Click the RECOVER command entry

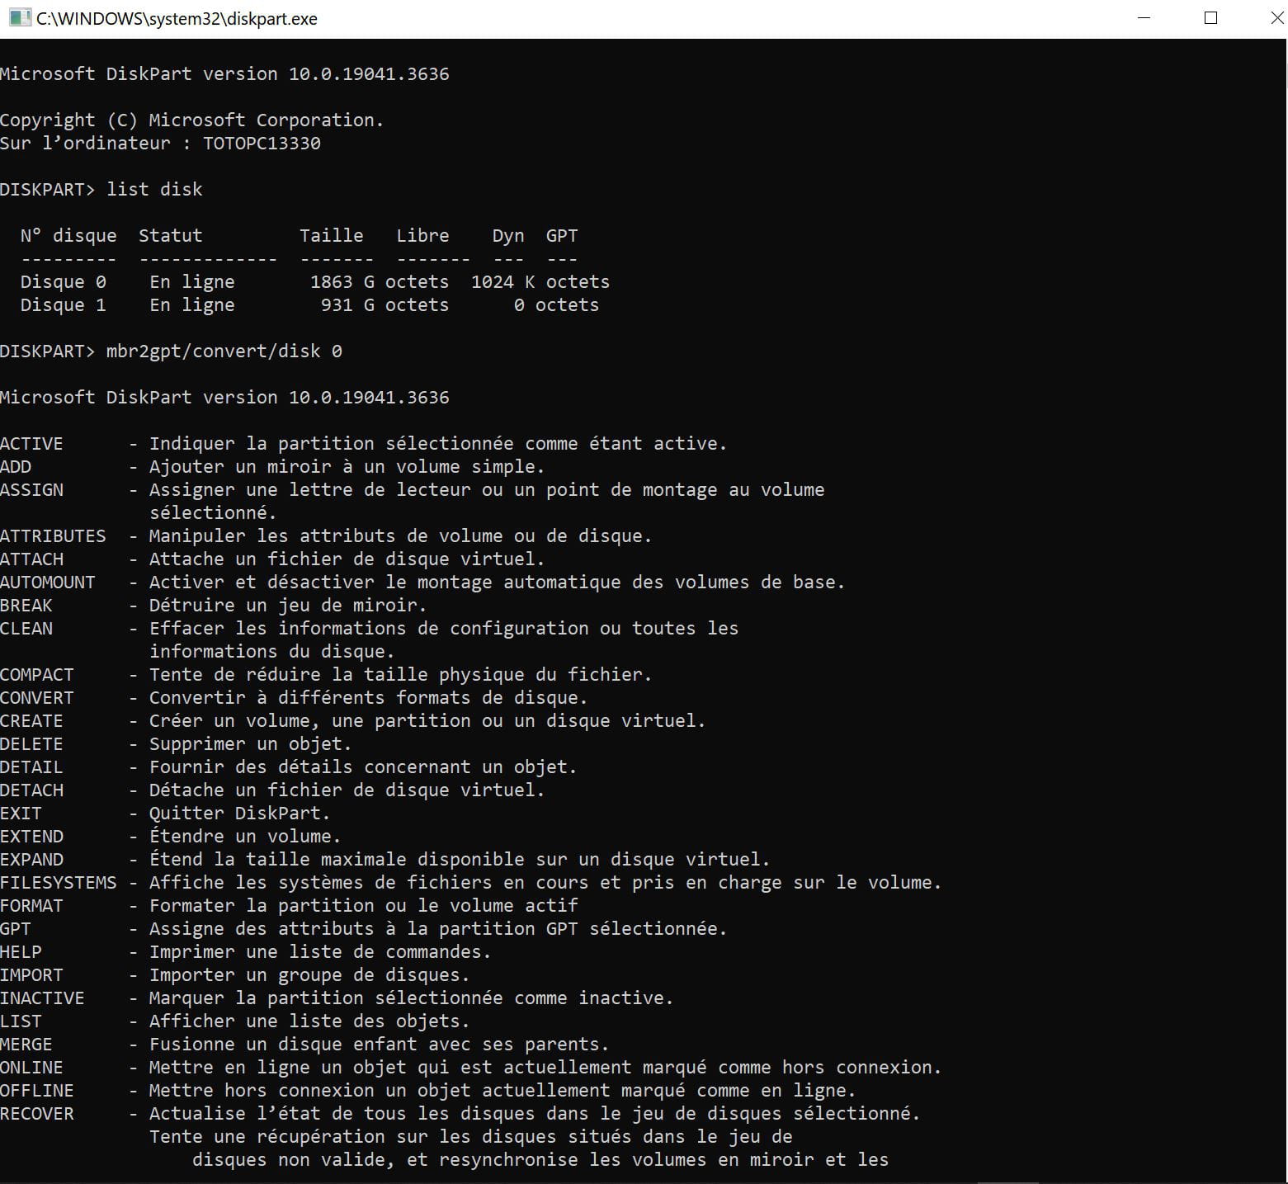click(37, 1114)
